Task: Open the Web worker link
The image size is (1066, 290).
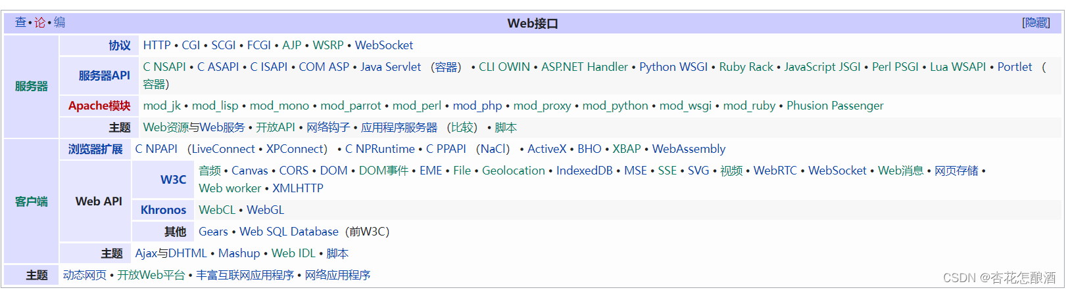Action: point(230,188)
